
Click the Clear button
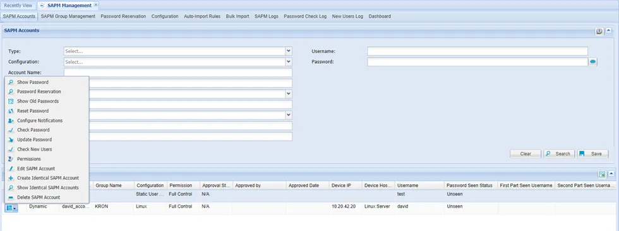click(x=526, y=154)
